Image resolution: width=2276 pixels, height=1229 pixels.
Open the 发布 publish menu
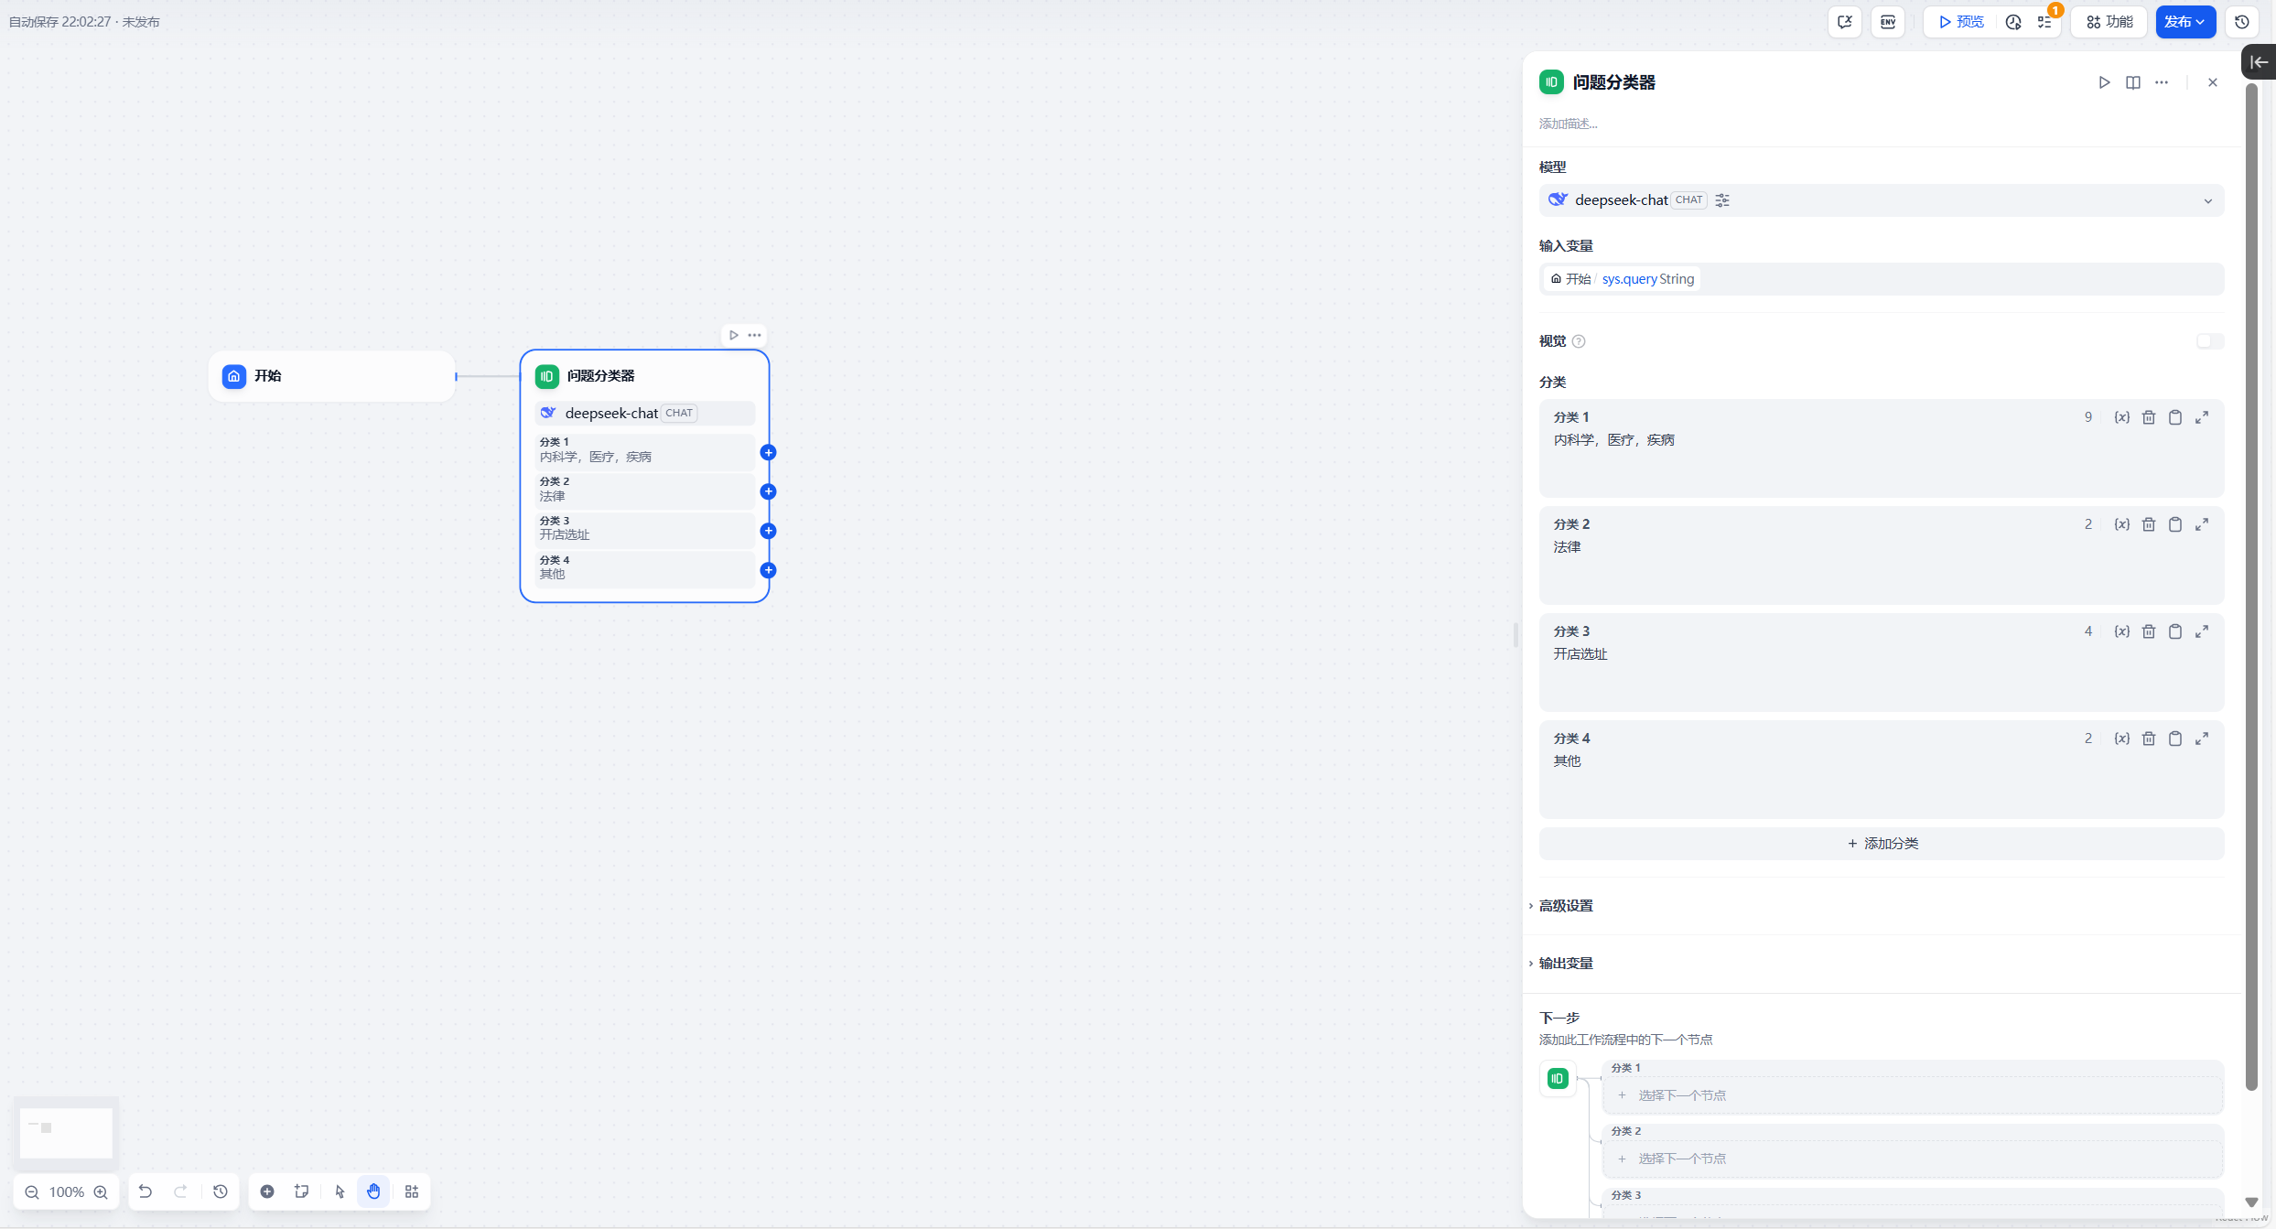[2184, 22]
